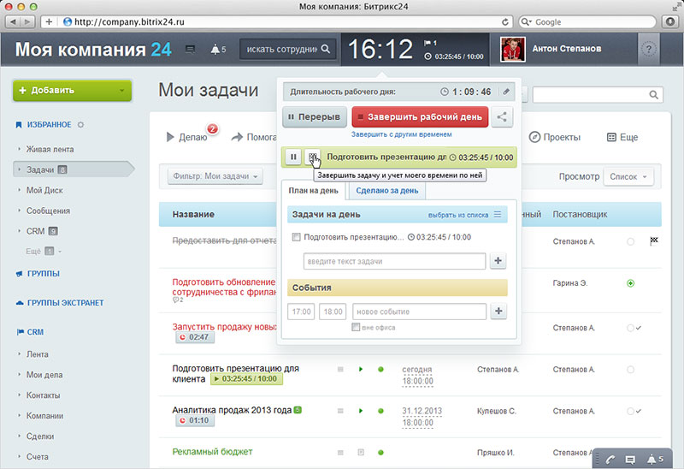The width and height of the screenshot is (684, 469).
Task: Open the Делаю tasks tab
Action: click(186, 138)
